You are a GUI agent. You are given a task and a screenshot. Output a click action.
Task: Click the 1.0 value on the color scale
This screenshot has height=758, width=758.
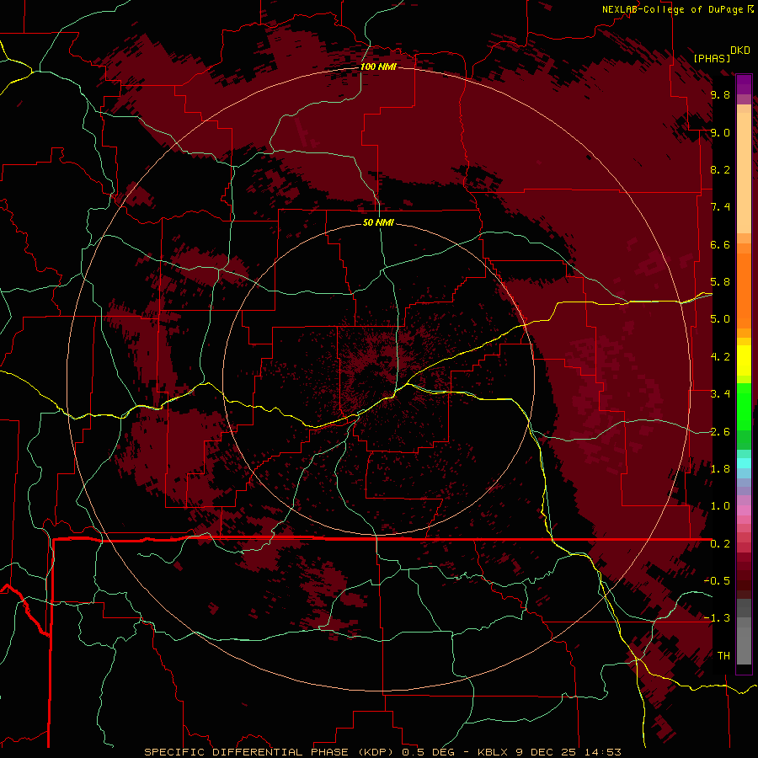pyautogui.click(x=720, y=506)
